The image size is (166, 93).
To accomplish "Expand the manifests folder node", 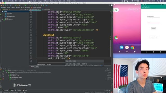I will coord(4,13).
